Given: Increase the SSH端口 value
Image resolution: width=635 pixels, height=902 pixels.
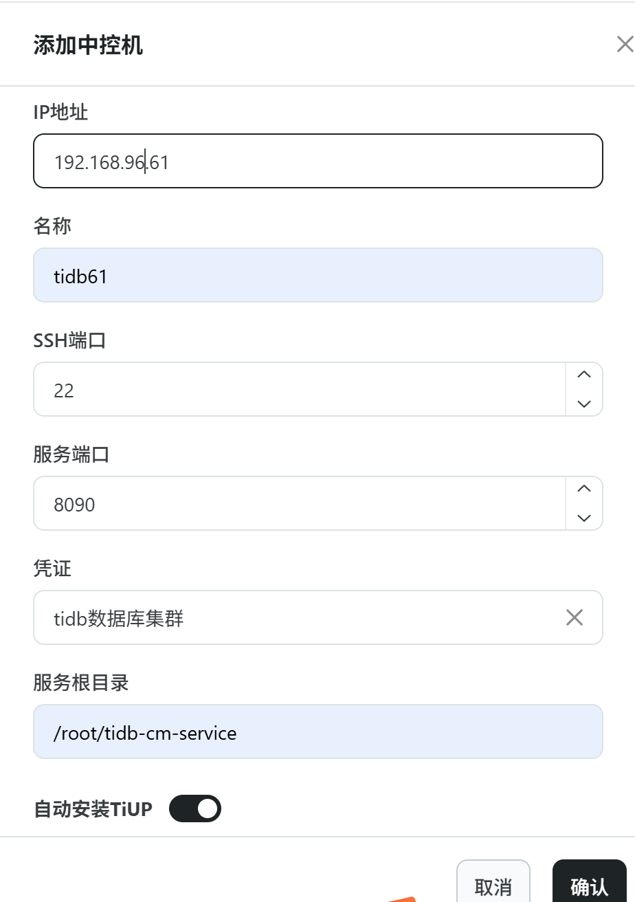Looking at the screenshot, I should [x=584, y=375].
